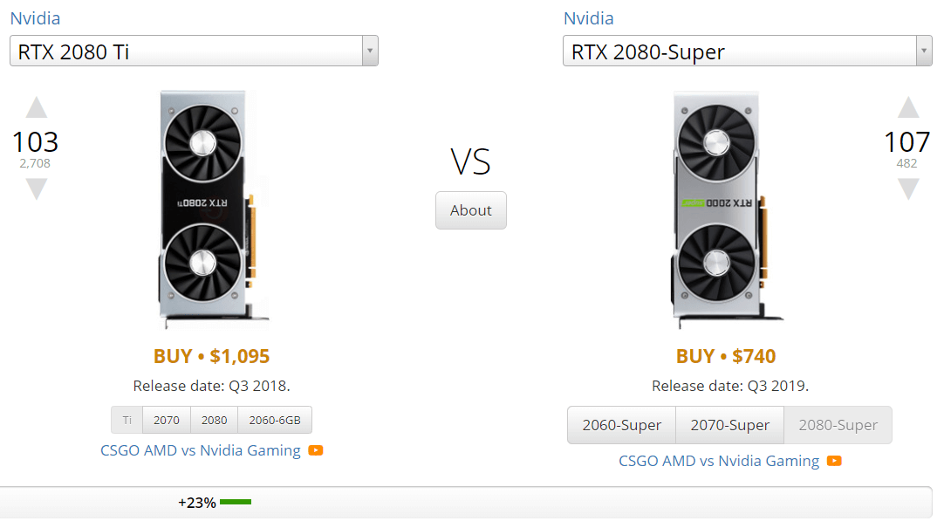Select the 2060-6GB variant tab
The image size is (944, 528).
(x=275, y=420)
